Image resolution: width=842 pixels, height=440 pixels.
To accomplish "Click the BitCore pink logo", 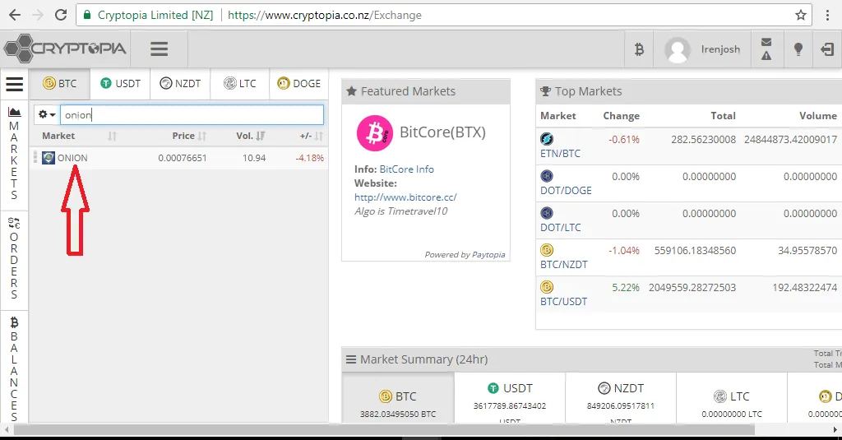I will pos(375,133).
